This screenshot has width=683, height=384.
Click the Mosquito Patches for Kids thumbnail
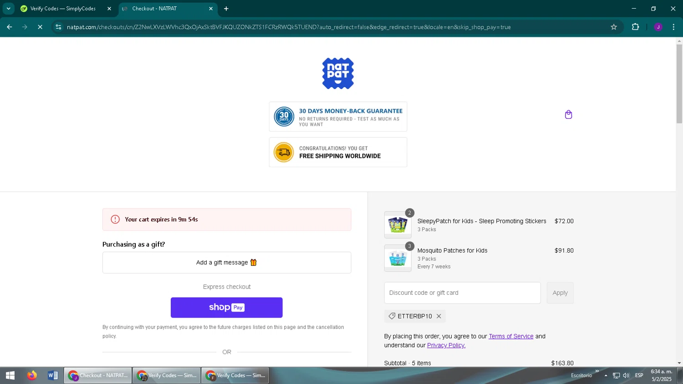[x=398, y=258]
